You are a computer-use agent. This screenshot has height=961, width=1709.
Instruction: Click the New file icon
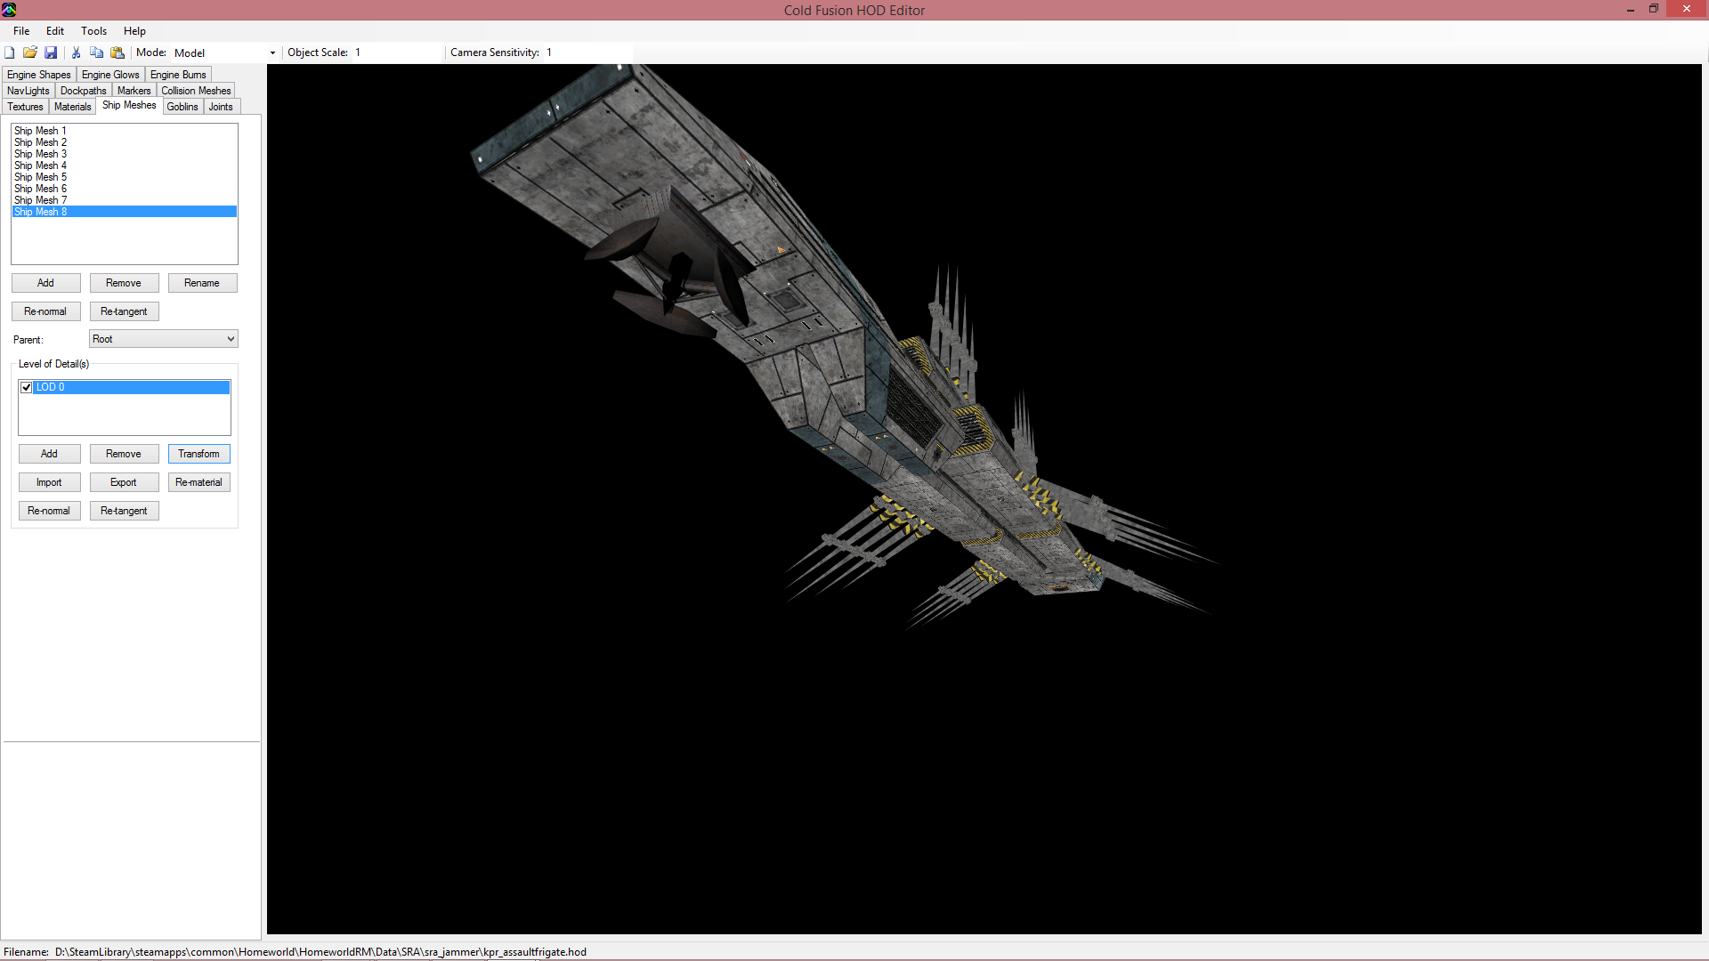pos(10,52)
